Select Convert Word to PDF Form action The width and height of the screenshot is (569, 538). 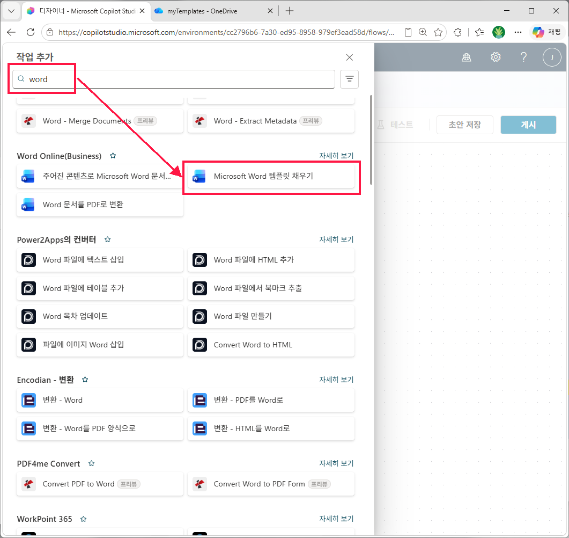point(271,484)
